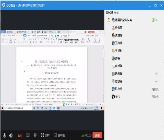Viewport: 164px width, 140px height.
Task: Enter fullscreen with 全屏 button
Action: 45,135
